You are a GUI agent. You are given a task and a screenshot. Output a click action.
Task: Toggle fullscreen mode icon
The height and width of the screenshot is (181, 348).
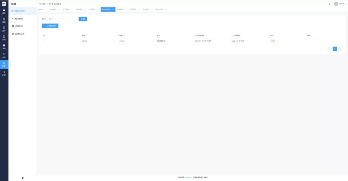330,4
